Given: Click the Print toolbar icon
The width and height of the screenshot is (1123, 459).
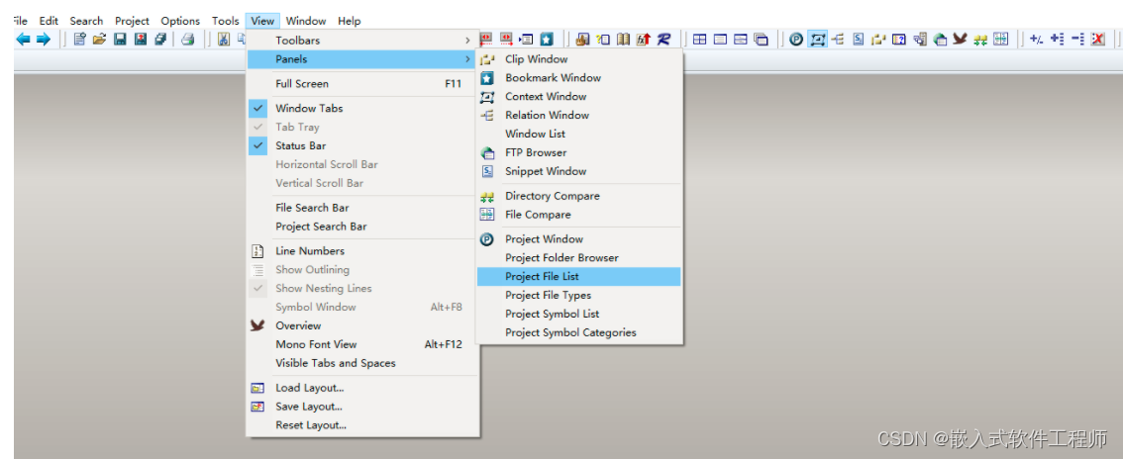Looking at the screenshot, I should [187, 40].
